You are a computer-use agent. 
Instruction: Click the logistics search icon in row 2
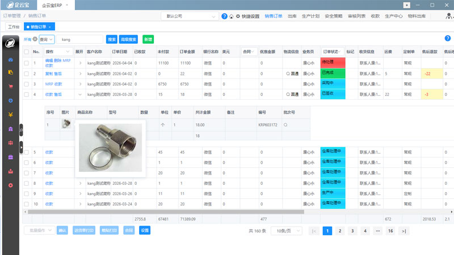click(x=288, y=74)
